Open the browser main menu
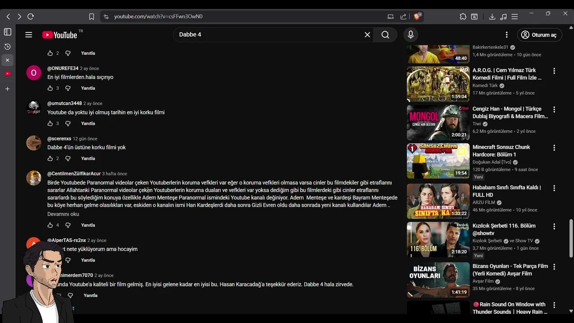The height and width of the screenshot is (323, 574). coord(515,17)
